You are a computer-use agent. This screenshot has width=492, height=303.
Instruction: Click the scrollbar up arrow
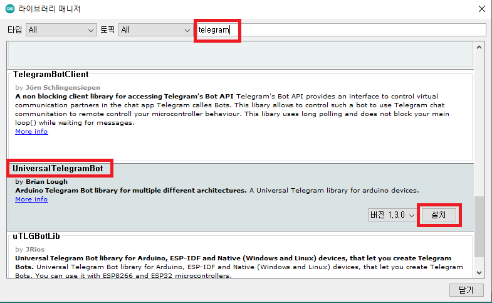[479, 48]
